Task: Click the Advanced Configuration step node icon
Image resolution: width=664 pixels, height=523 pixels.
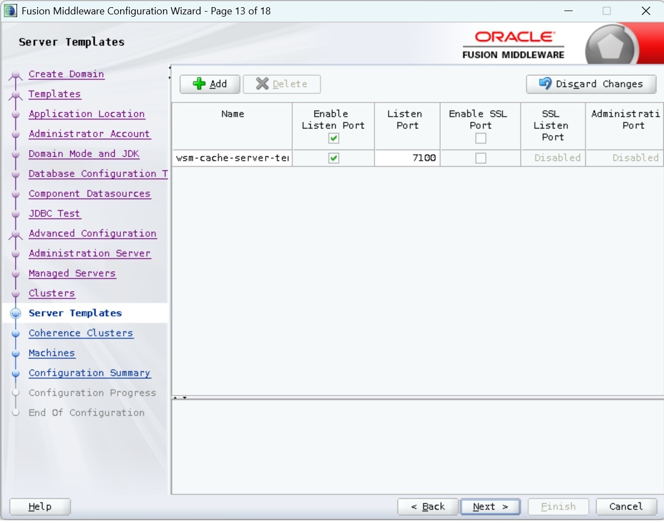Action: click(16, 235)
